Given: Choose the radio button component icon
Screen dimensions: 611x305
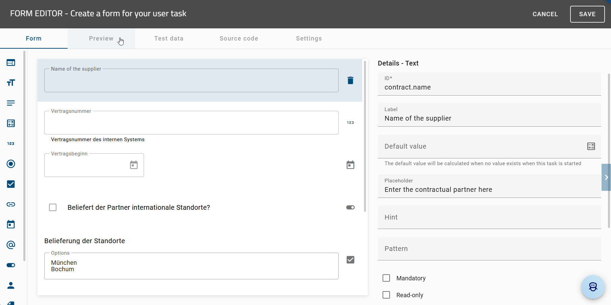Looking at the screenshot, I should (x=11, y=164).
